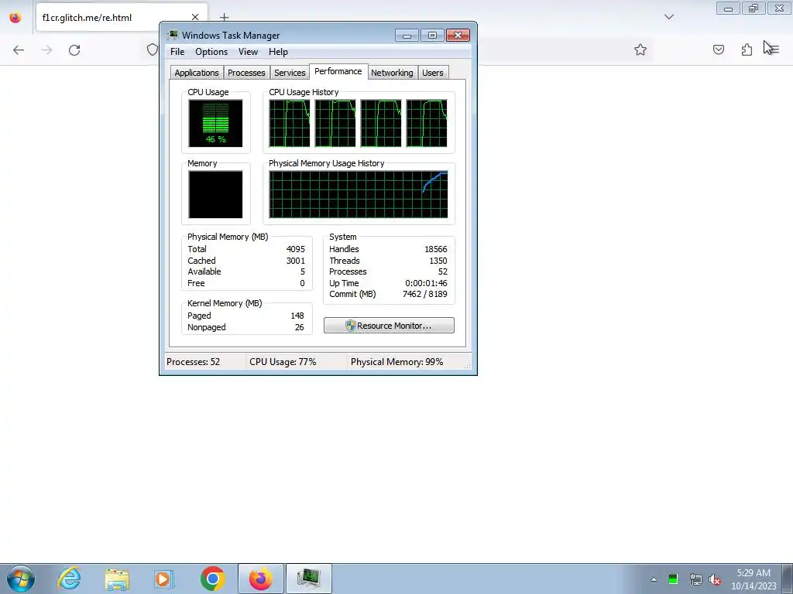Click the last CPU Usage History graph
The width and height of the screenshot is (793, 594).
pyautogui.click(x=427, y=123)
